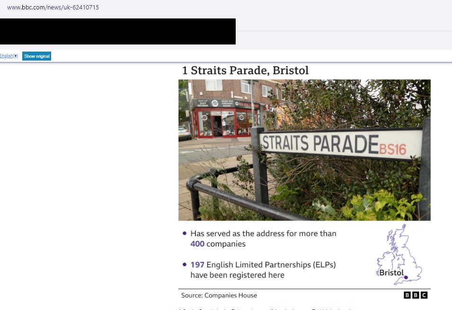Open the translation language dropdown arrow

click(16, 56)
